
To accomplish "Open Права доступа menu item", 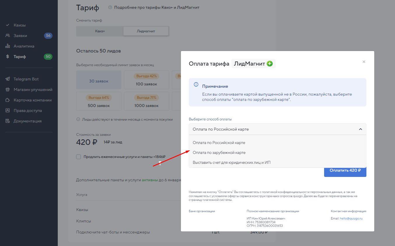I will (x=28, y=110).
